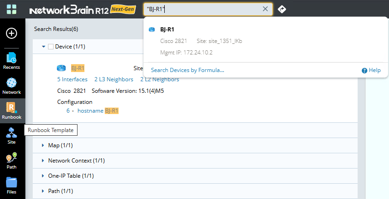Open the 5 Interfaces link
Image resolution: width=389 pixels, height=199 pixels.
pos(72,79)
